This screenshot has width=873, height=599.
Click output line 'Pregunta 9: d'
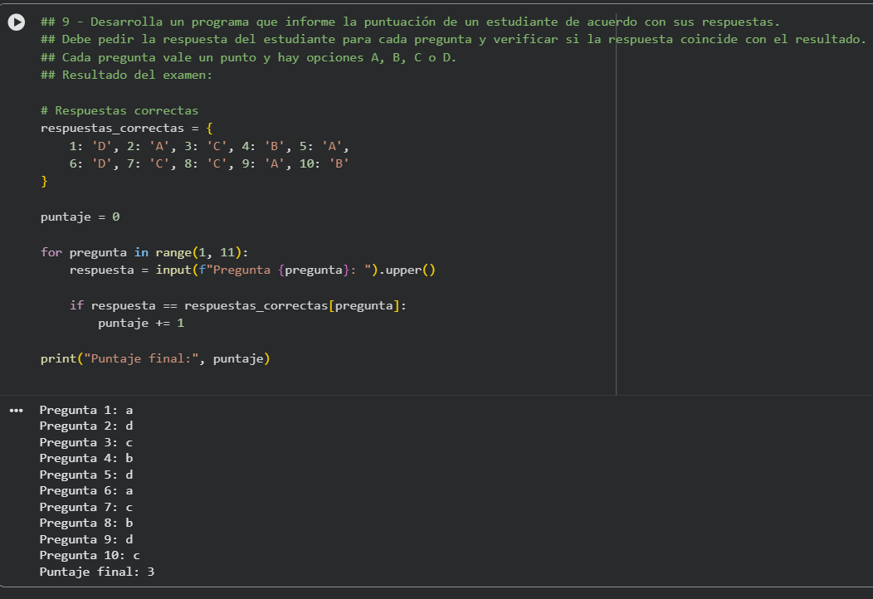pyautogui.click(x=86, y=539)
